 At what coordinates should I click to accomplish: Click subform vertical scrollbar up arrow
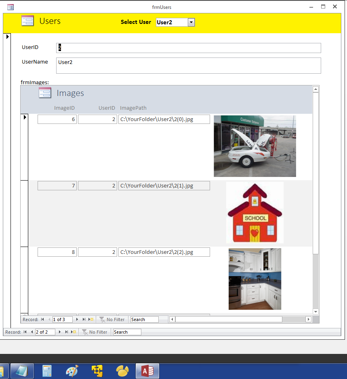click(315, 89)
